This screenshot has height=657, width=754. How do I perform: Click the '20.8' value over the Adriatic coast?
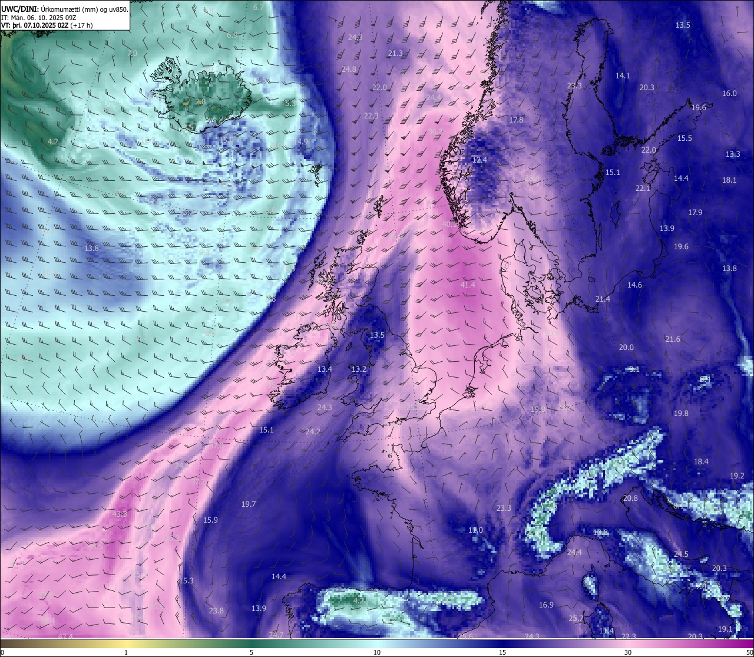(630, 498)
